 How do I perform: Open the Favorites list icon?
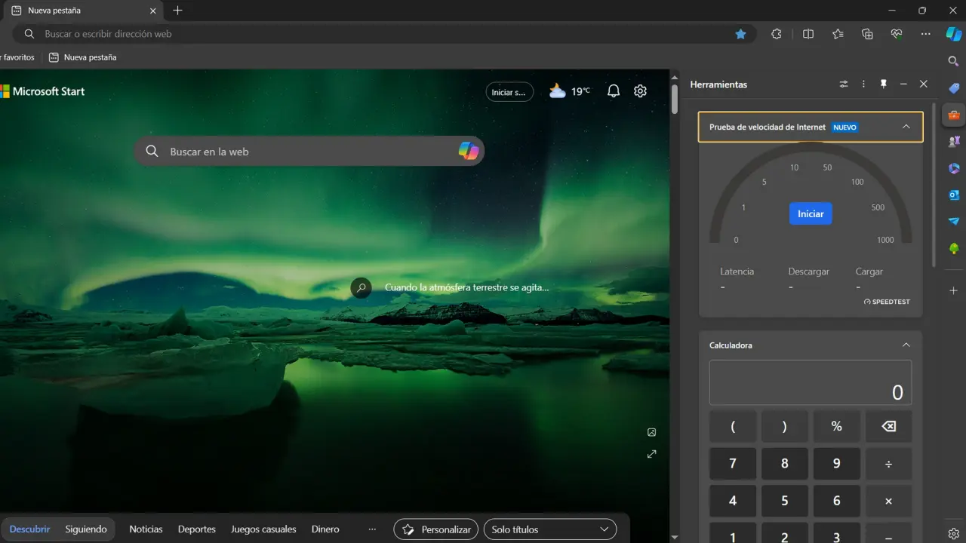838,34
